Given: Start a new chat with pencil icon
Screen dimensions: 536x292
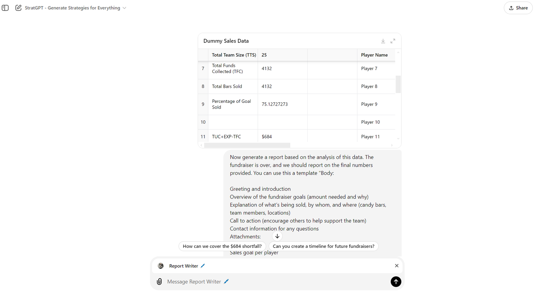Looking at the screenshot, I should pyautogui.click(x=19, y=8).
